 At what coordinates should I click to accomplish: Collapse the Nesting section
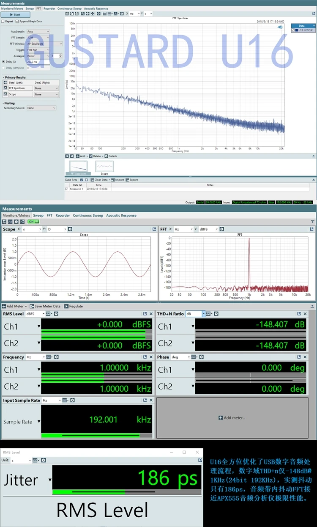click(x=3, y=103)
